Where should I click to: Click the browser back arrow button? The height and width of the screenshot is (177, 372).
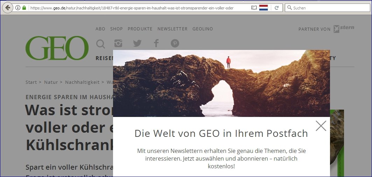pos(8,8)
